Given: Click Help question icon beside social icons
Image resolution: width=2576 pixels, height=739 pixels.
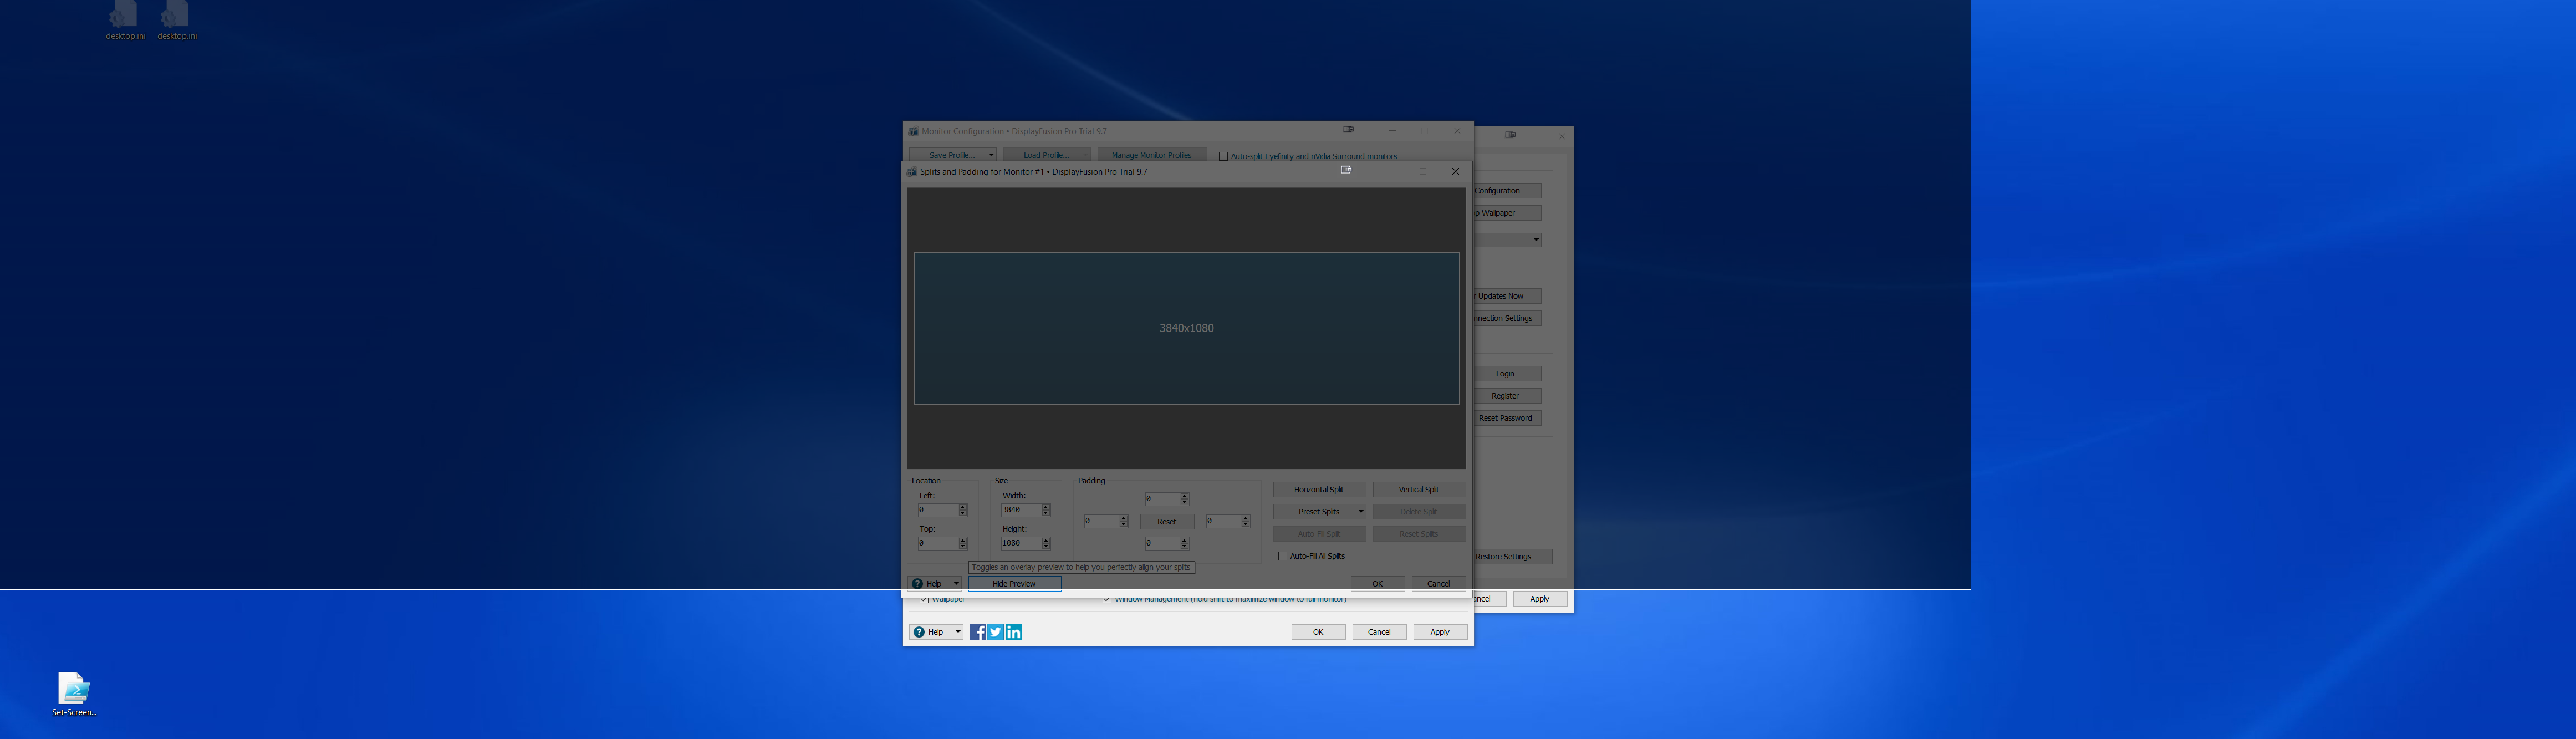Looking at the screenshot, I should (919, 632).
